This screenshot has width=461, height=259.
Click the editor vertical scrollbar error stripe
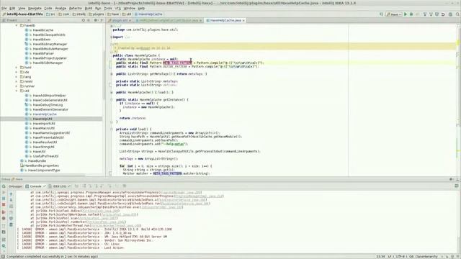point(458,100)
